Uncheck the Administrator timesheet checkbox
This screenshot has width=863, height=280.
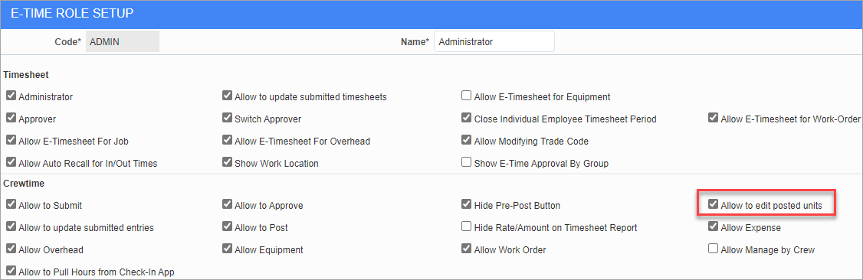coord(11,96)
